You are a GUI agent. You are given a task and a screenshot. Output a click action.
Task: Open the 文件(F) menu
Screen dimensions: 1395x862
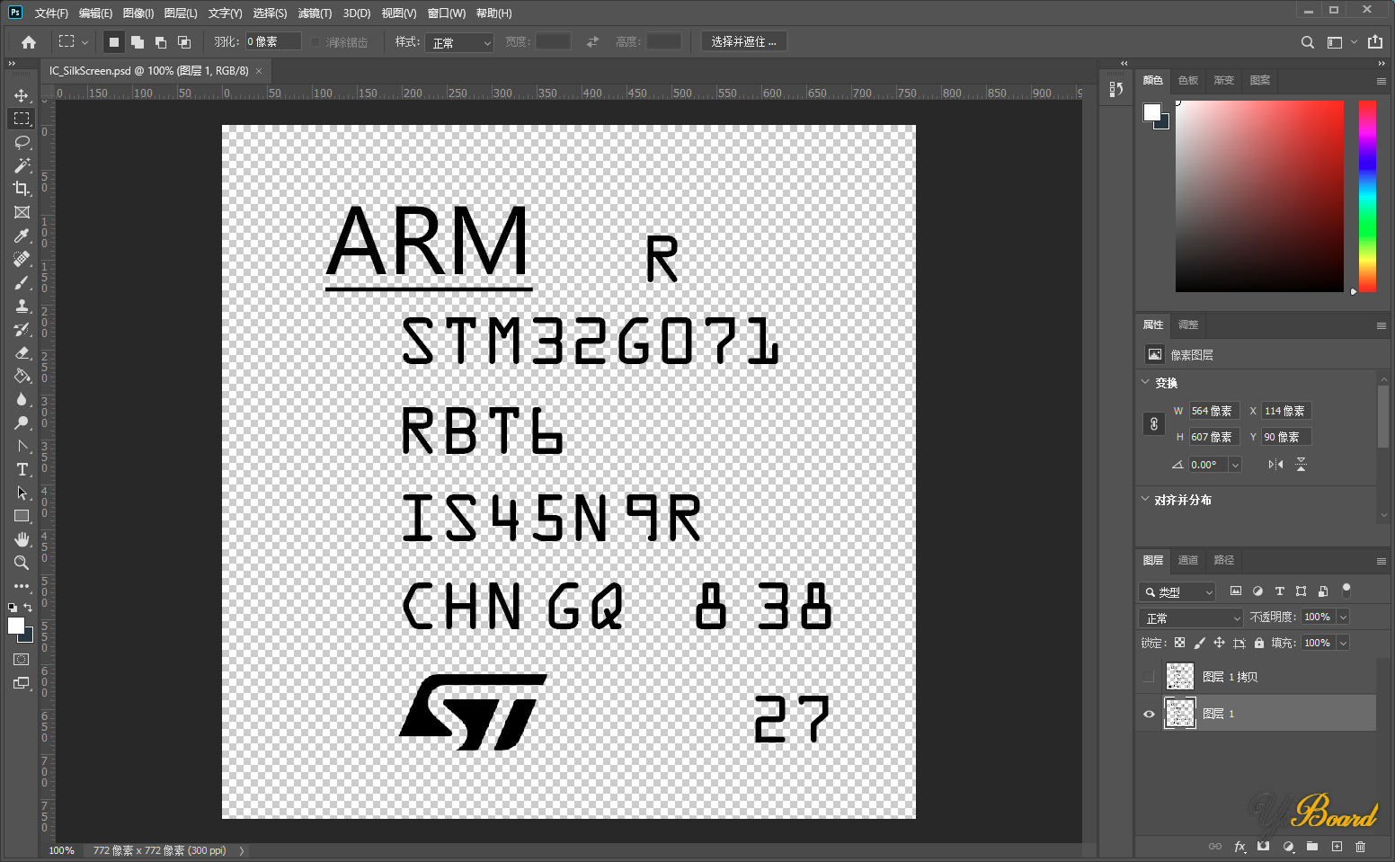[x=51, y=13]
